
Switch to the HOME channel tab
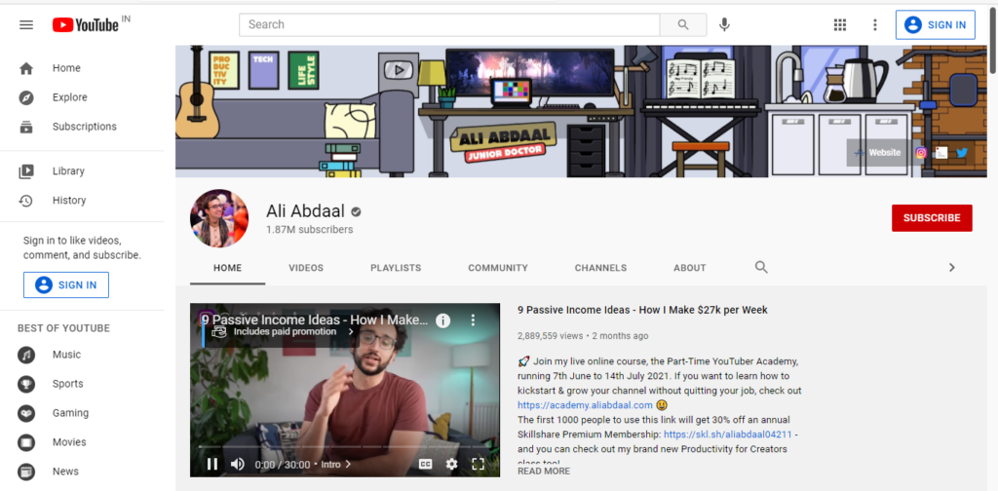[x=227, y=268]
